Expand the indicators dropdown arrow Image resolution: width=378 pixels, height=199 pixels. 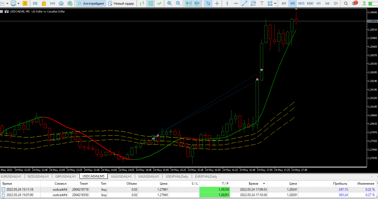tap(18, 3)
